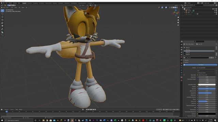
Task: Open the Render properties tab icon
Action: click(182, 47)
